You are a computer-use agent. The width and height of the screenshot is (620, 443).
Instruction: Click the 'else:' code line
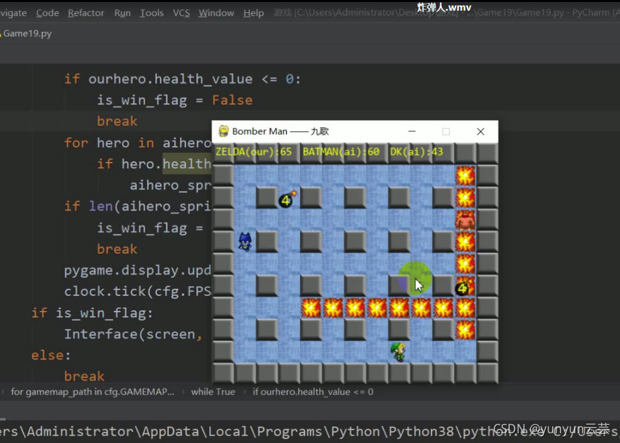(x=51, y=355)
